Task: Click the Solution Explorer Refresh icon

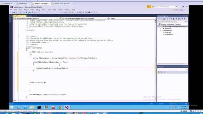Action: click(x=174, y=19)
